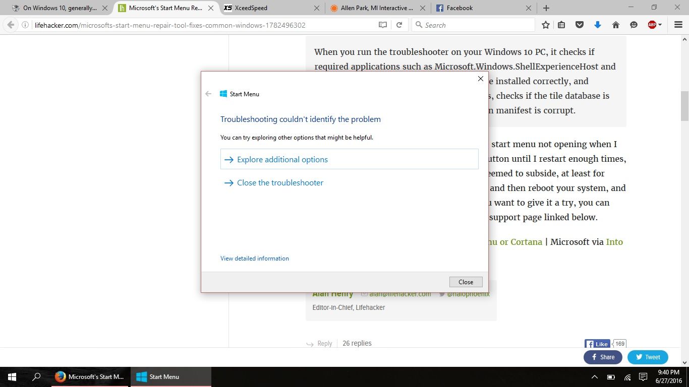Select the Start Menu troubleshooter taskbar button
689x387 pixels.
[x=171, y=377]
